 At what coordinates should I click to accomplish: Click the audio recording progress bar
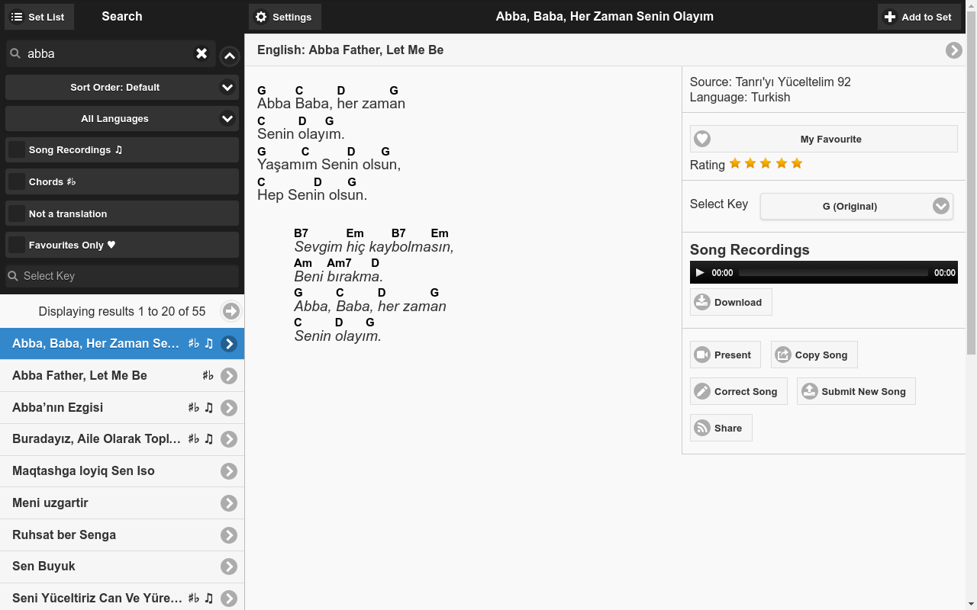click(x=833, y=272)
